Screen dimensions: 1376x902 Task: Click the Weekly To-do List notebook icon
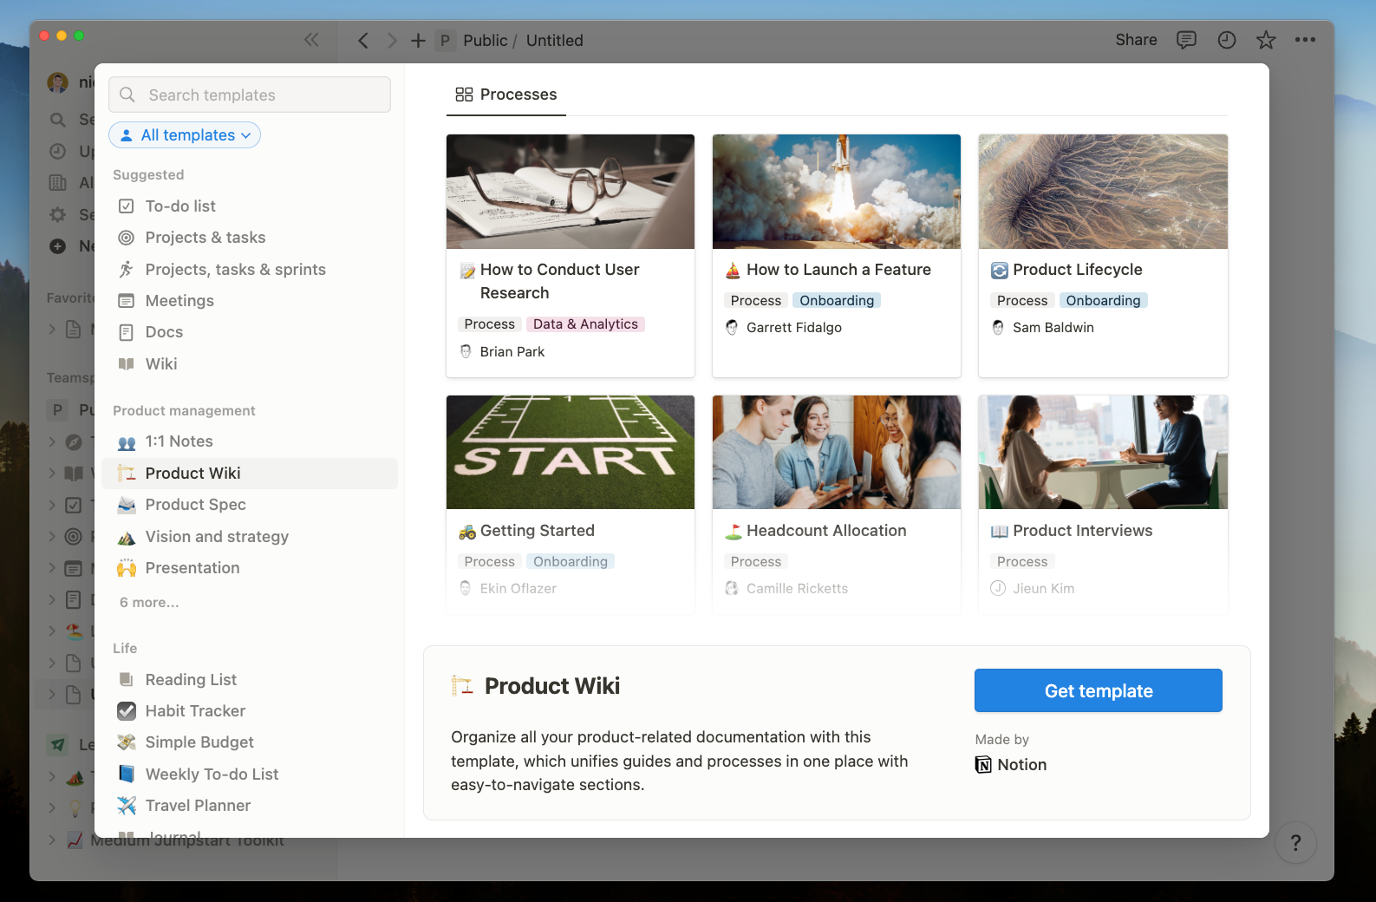pyautogui.click(x=127, y=774)
